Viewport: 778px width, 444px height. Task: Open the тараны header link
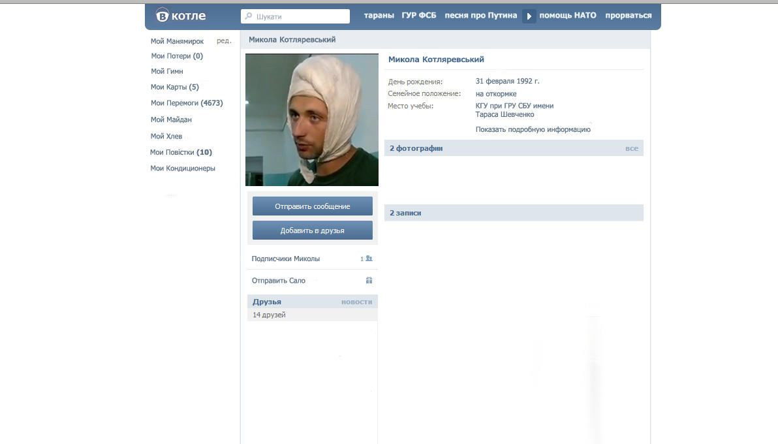pyautogui.click(x=379, y=16)
